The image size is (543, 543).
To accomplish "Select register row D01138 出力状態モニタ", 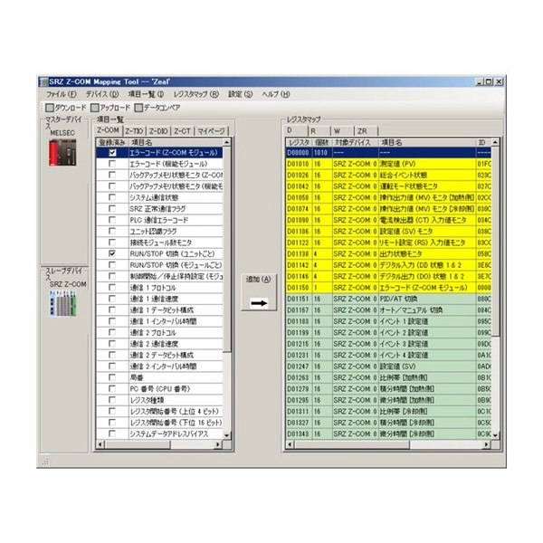I will click(388, 253).
